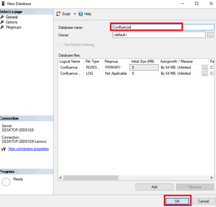Expand the Script dropdown arrow
This screenshot has height=207, width=216.
click(75, 14)
